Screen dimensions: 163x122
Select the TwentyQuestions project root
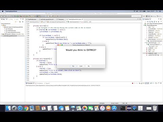5,24
